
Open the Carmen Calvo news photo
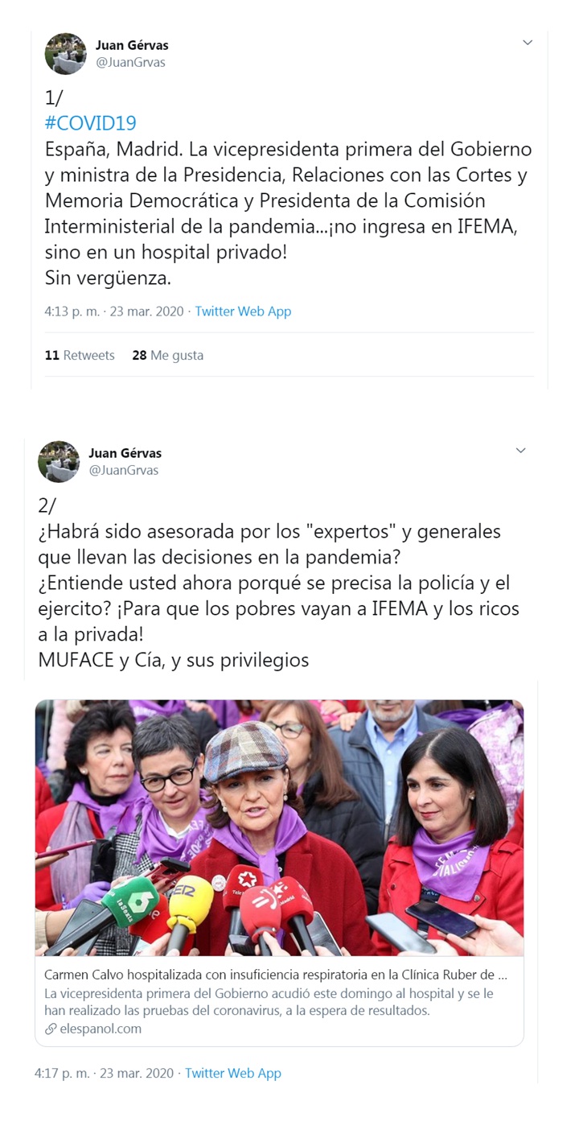click(x=279, y=827)
